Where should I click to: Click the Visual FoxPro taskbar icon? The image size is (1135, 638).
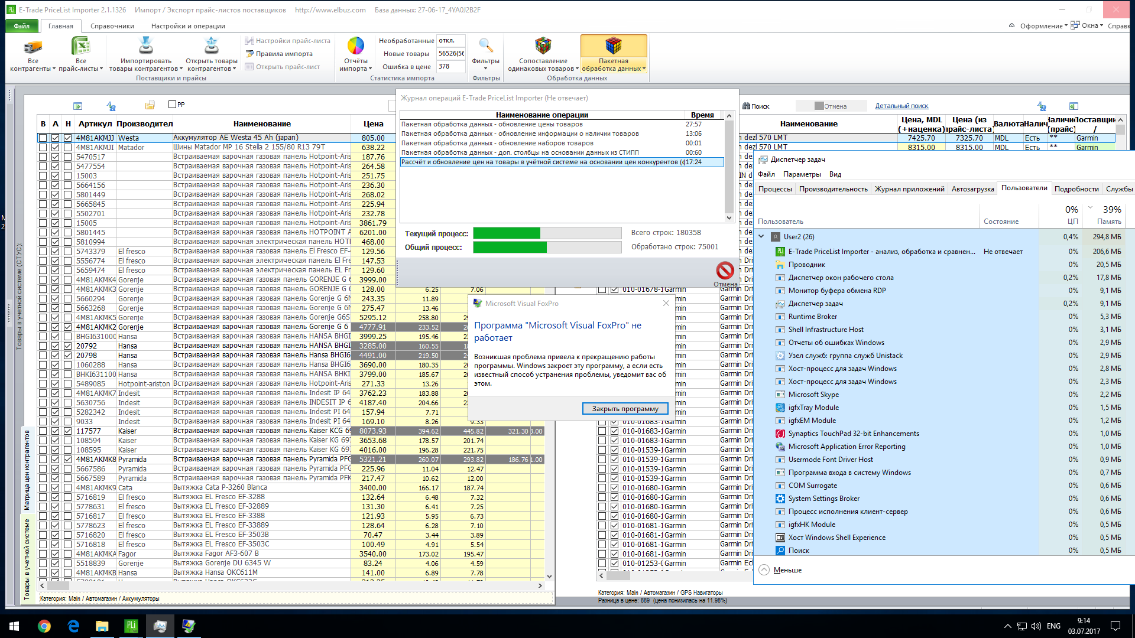tap(189, 626)
